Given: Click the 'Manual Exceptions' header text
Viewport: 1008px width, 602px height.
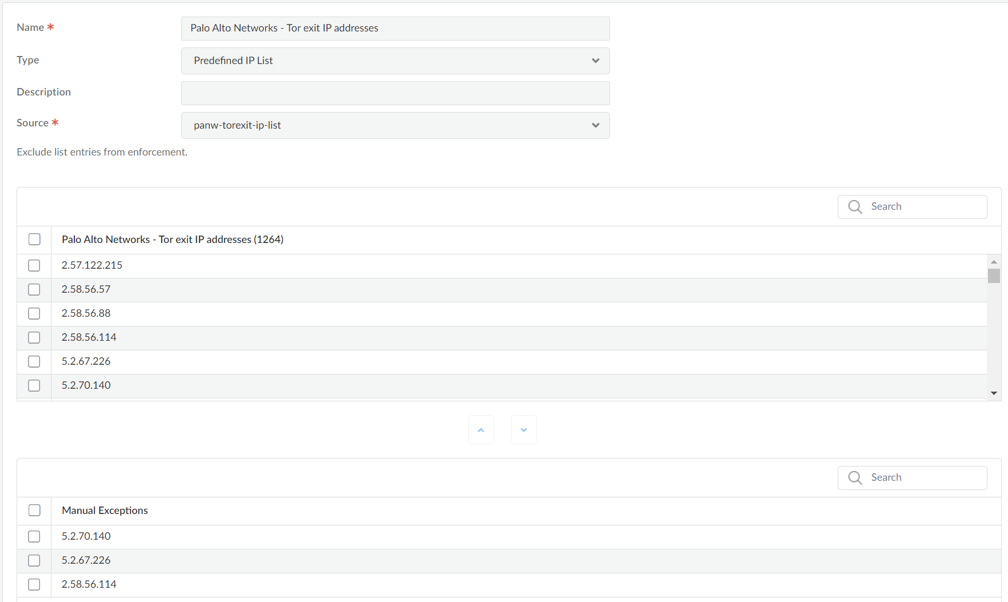Looking at the screenshot, I should pyautogui.click(x=105, y=511).
